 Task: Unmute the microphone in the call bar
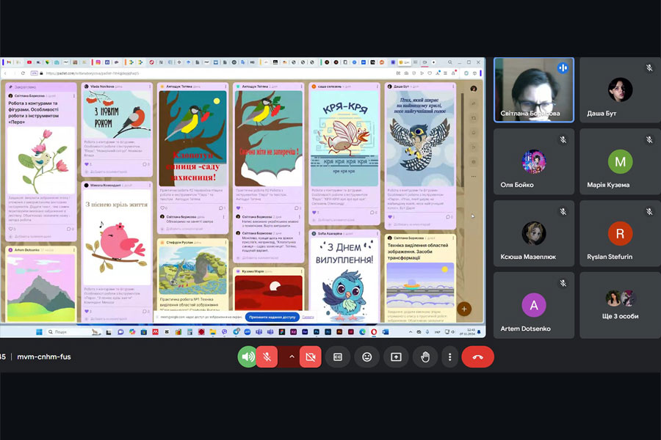tap(268, 357)
